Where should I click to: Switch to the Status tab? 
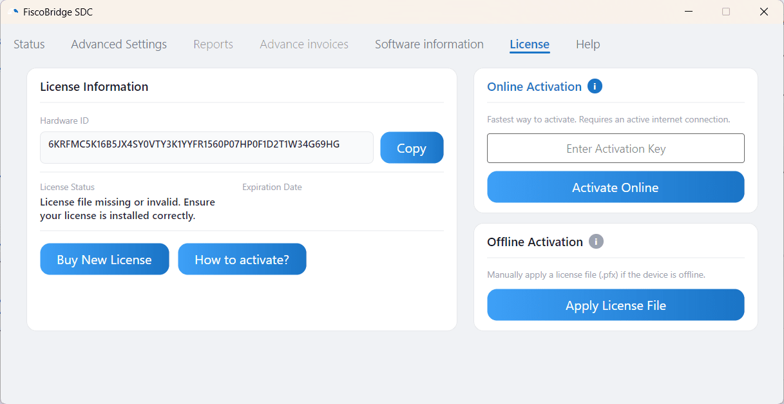[x=29, y=44]
